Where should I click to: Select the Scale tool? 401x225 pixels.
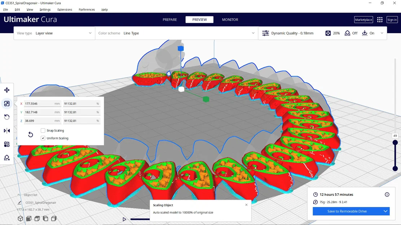(x=7, y=104)
